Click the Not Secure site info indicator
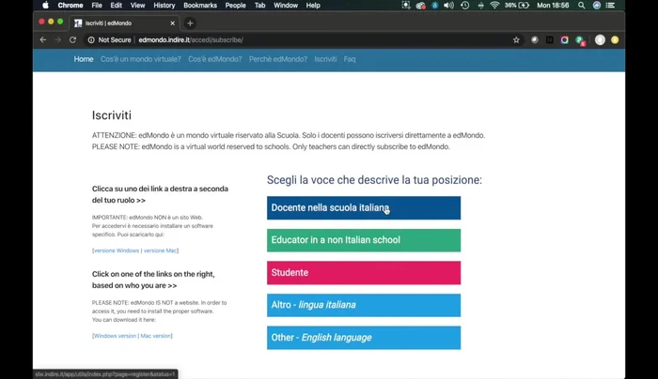The width and height of the screenshot is (658, 379). click(110, 39)
